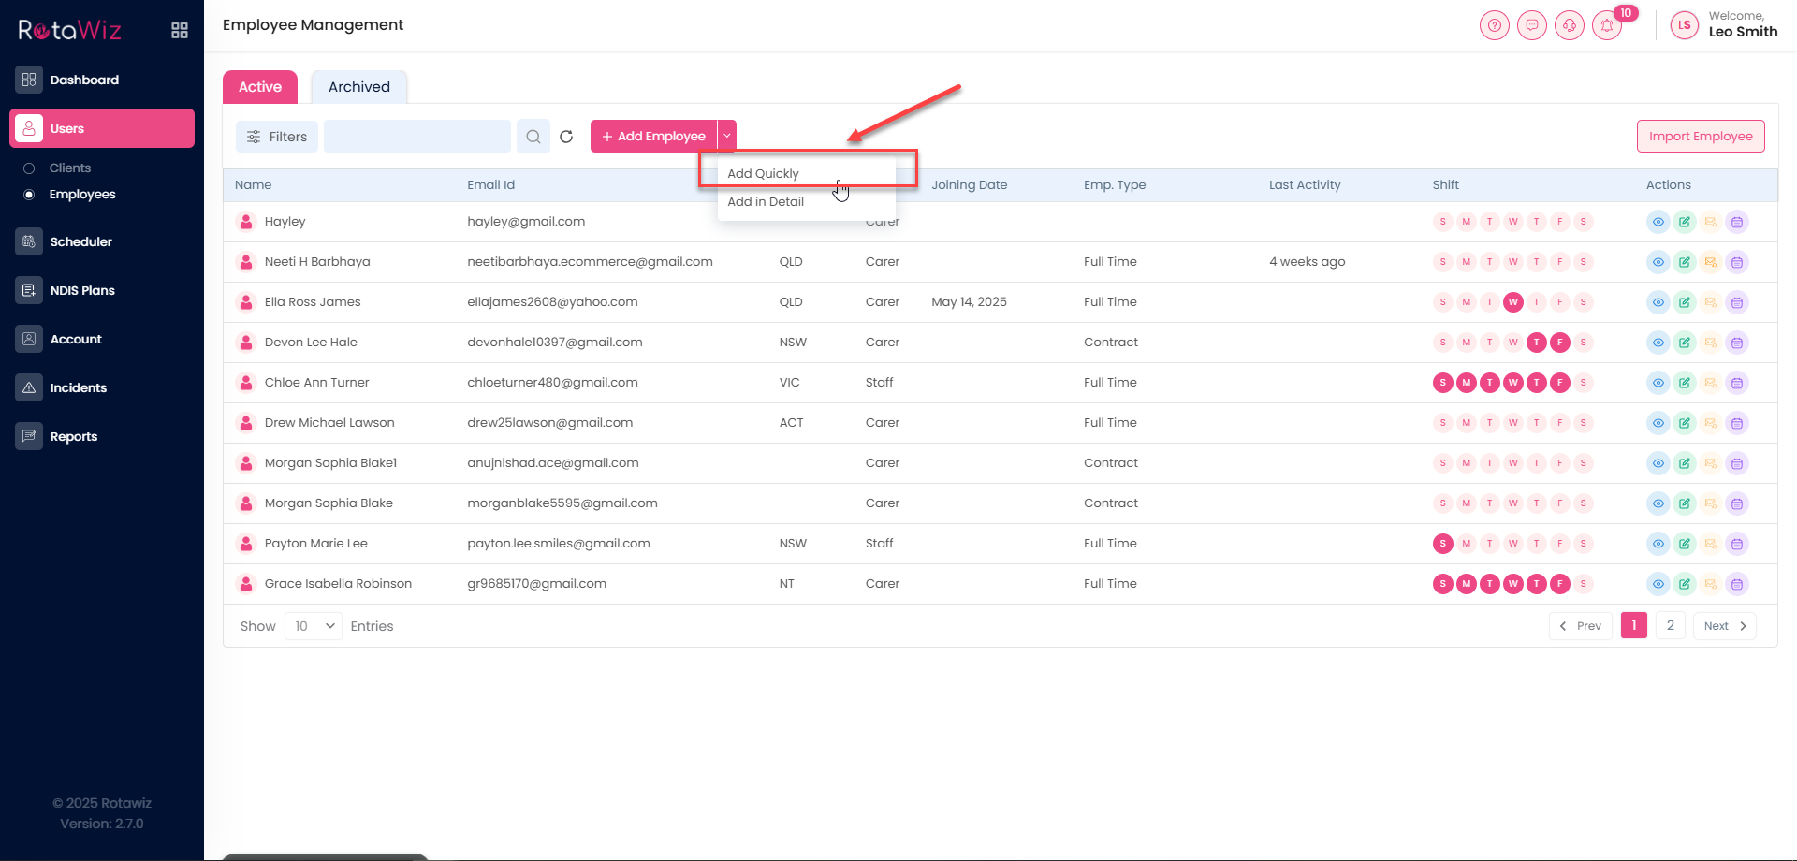Image resolution: width=1797 pixels, height=861 pixels.
Task: Switch to the Archived tab
Action: point(359,87)
